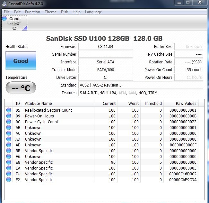209x203 pixels.
Task: Click the Rotation Rate ---- (SSD) field
Action: [x=189, y=62]
